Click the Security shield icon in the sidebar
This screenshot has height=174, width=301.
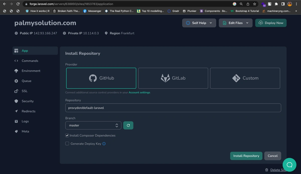click(x=16, y=101)
